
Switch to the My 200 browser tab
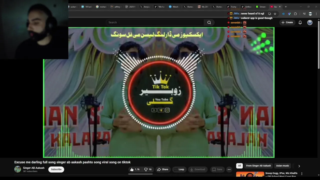coord(203,7)
